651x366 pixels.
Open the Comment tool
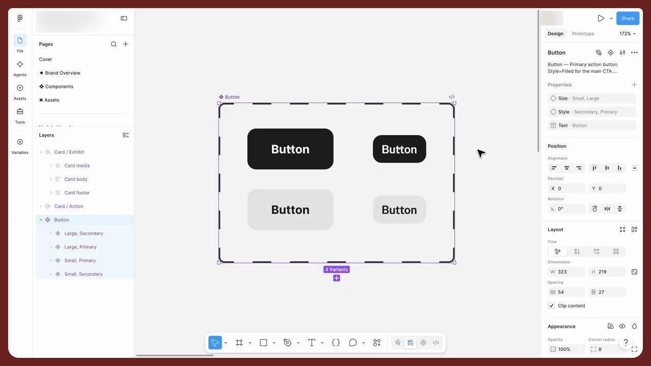[352, 343]
